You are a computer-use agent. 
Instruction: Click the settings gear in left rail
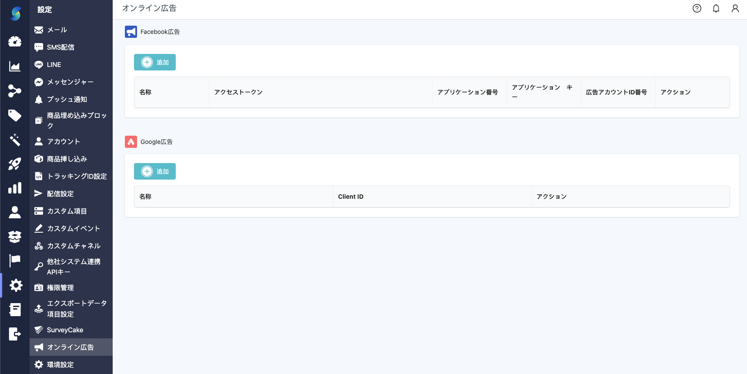[x=16, y=285]
